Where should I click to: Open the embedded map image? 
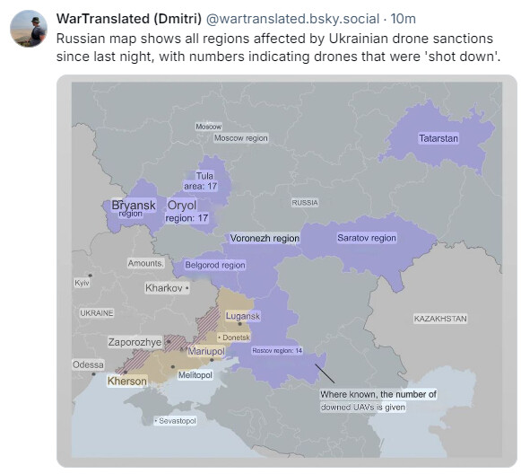[287, 271]
